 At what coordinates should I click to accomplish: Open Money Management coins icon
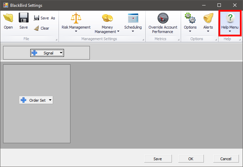click(x=107, y=18)
